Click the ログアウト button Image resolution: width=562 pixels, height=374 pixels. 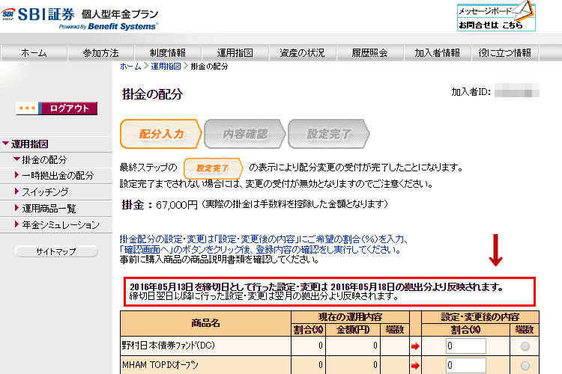coord(57,108)
